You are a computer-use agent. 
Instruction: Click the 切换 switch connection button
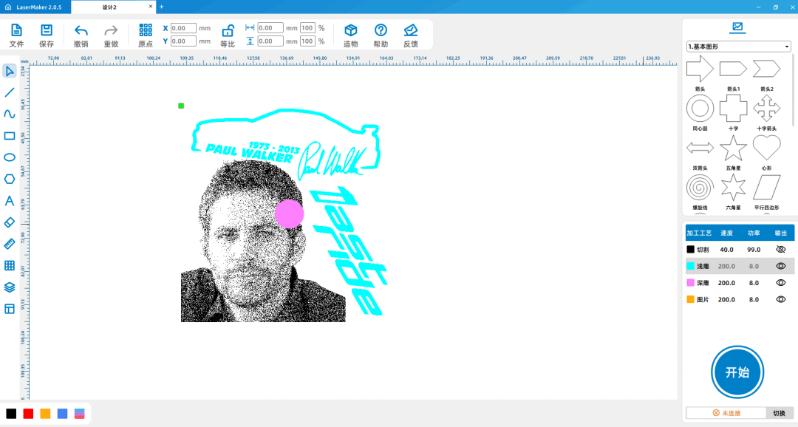click(779, 413)
